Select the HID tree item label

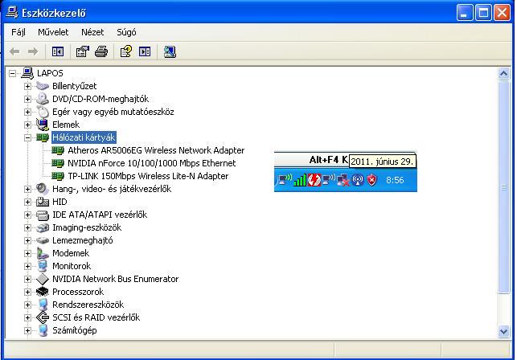pos(59,202)
